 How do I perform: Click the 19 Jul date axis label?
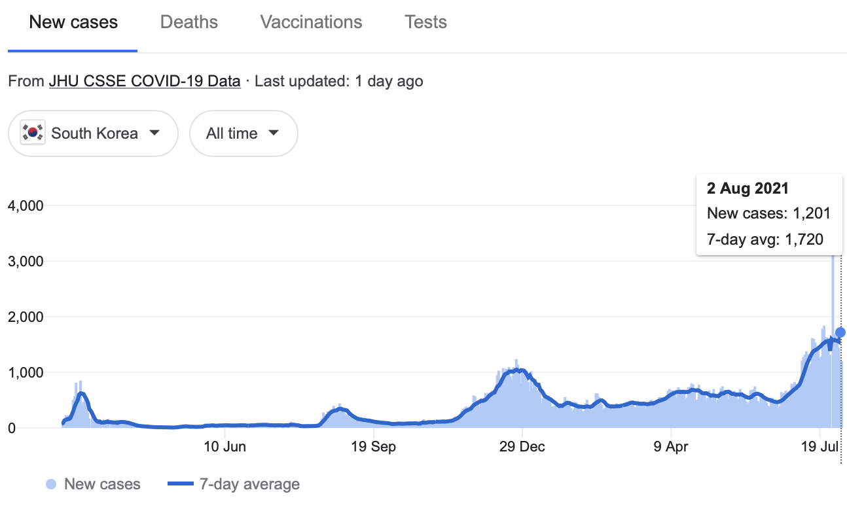[820, 448]
